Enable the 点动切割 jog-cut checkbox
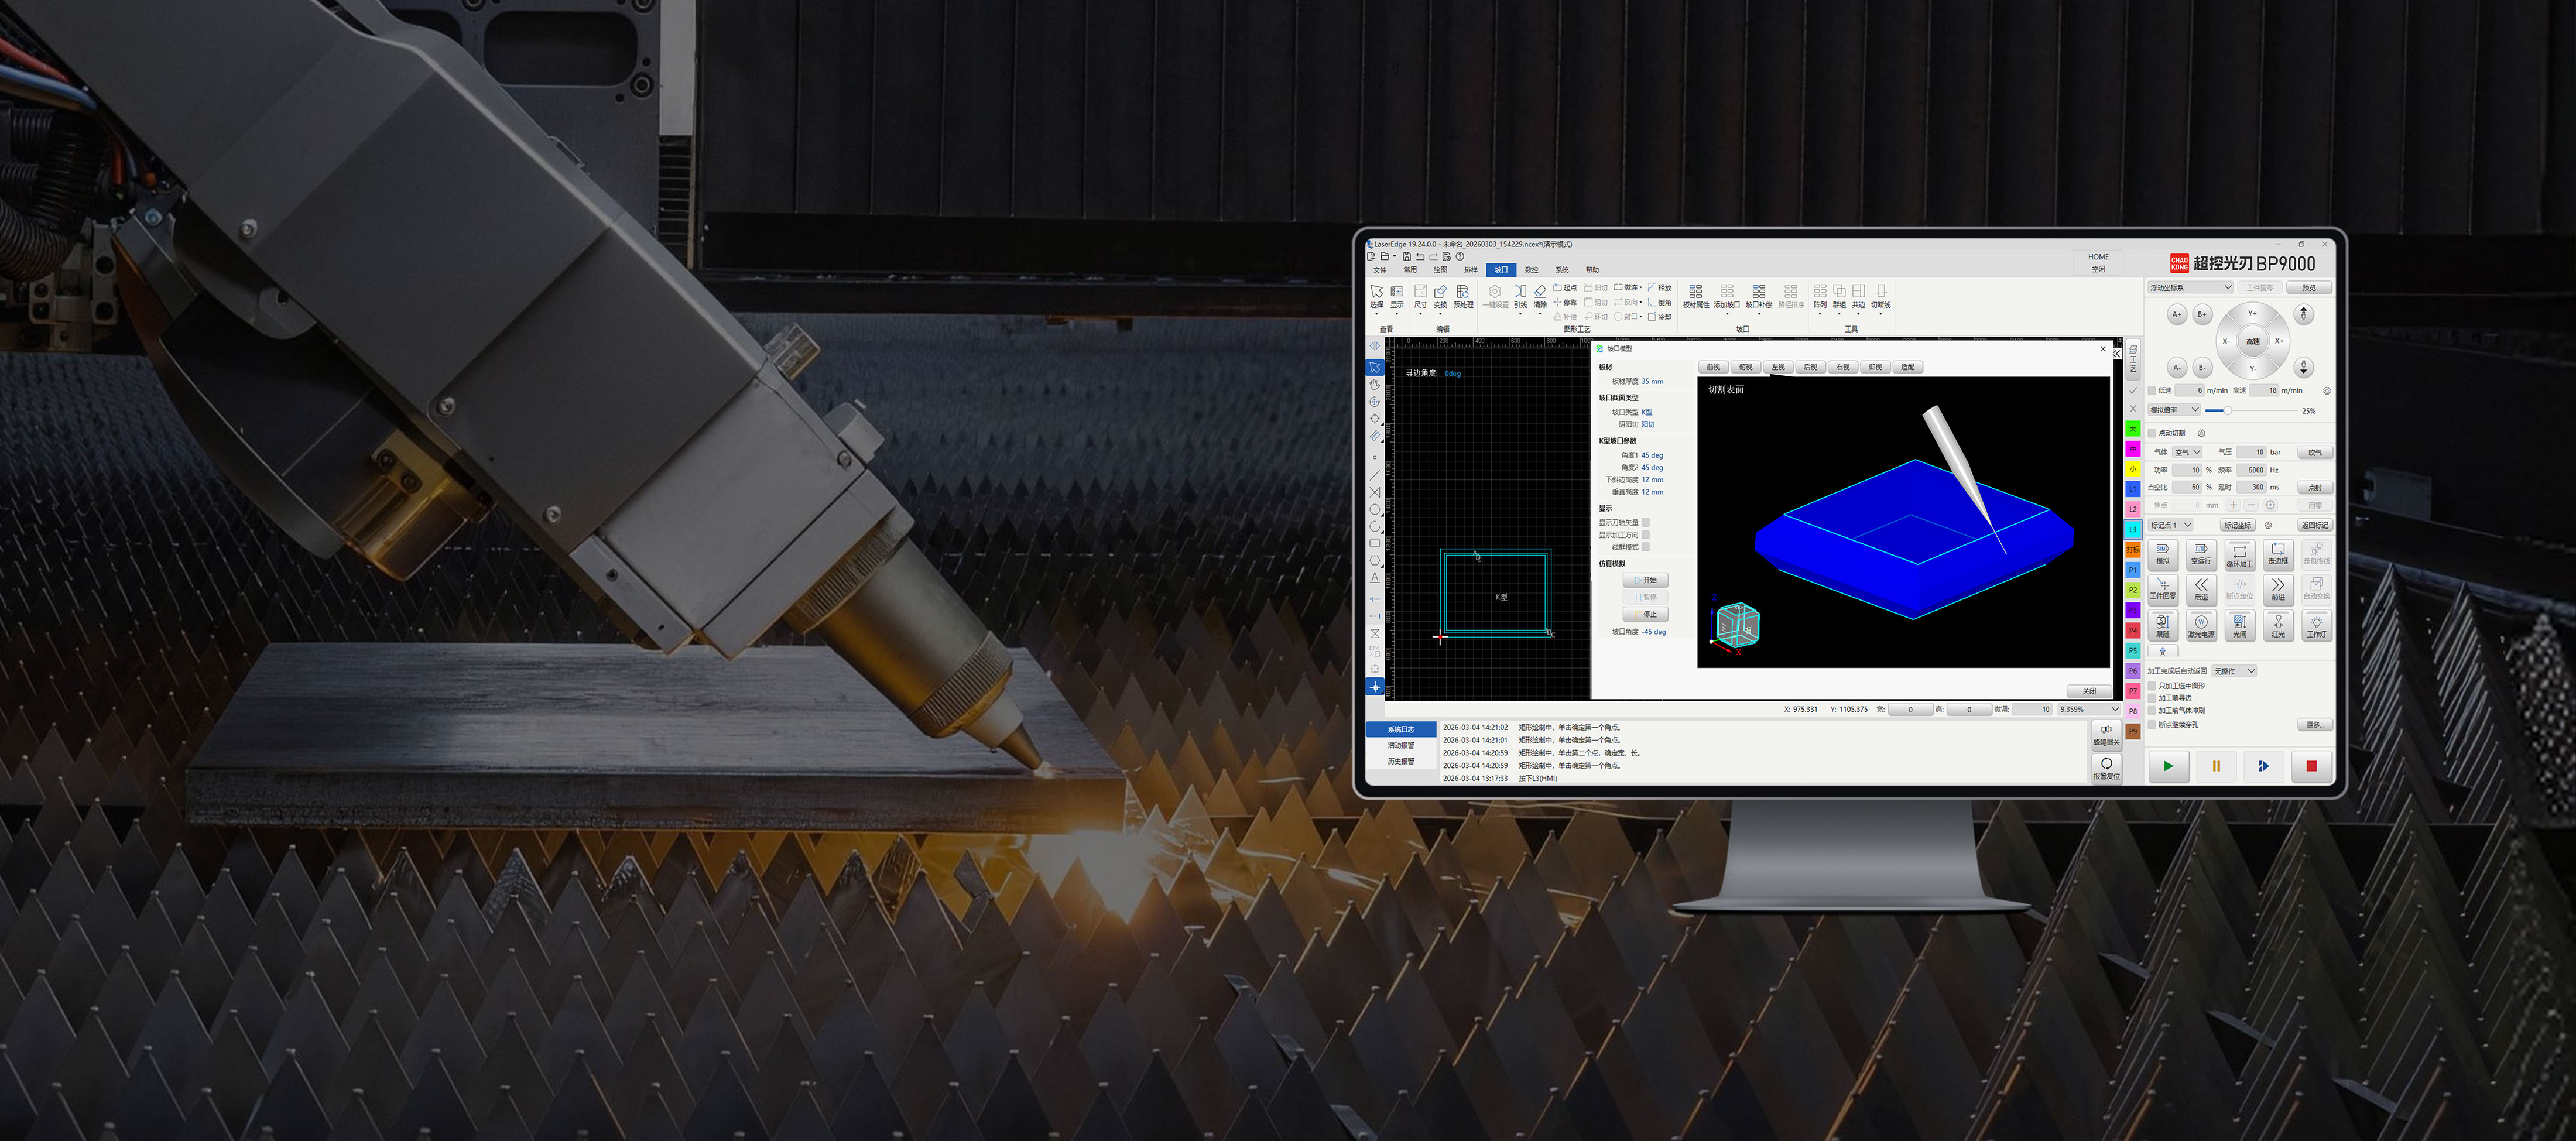This screenshot has width=2576, height=1141. (2152, 433)
